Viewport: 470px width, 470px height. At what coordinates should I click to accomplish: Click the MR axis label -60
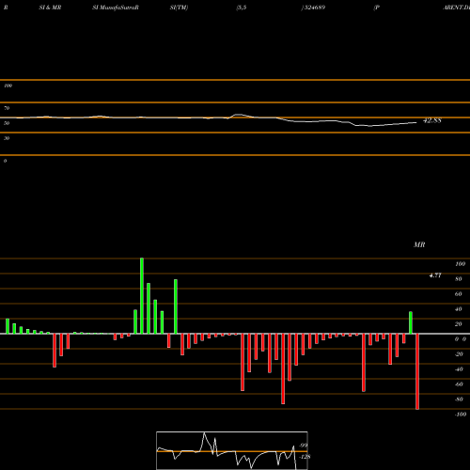point(459,384)
